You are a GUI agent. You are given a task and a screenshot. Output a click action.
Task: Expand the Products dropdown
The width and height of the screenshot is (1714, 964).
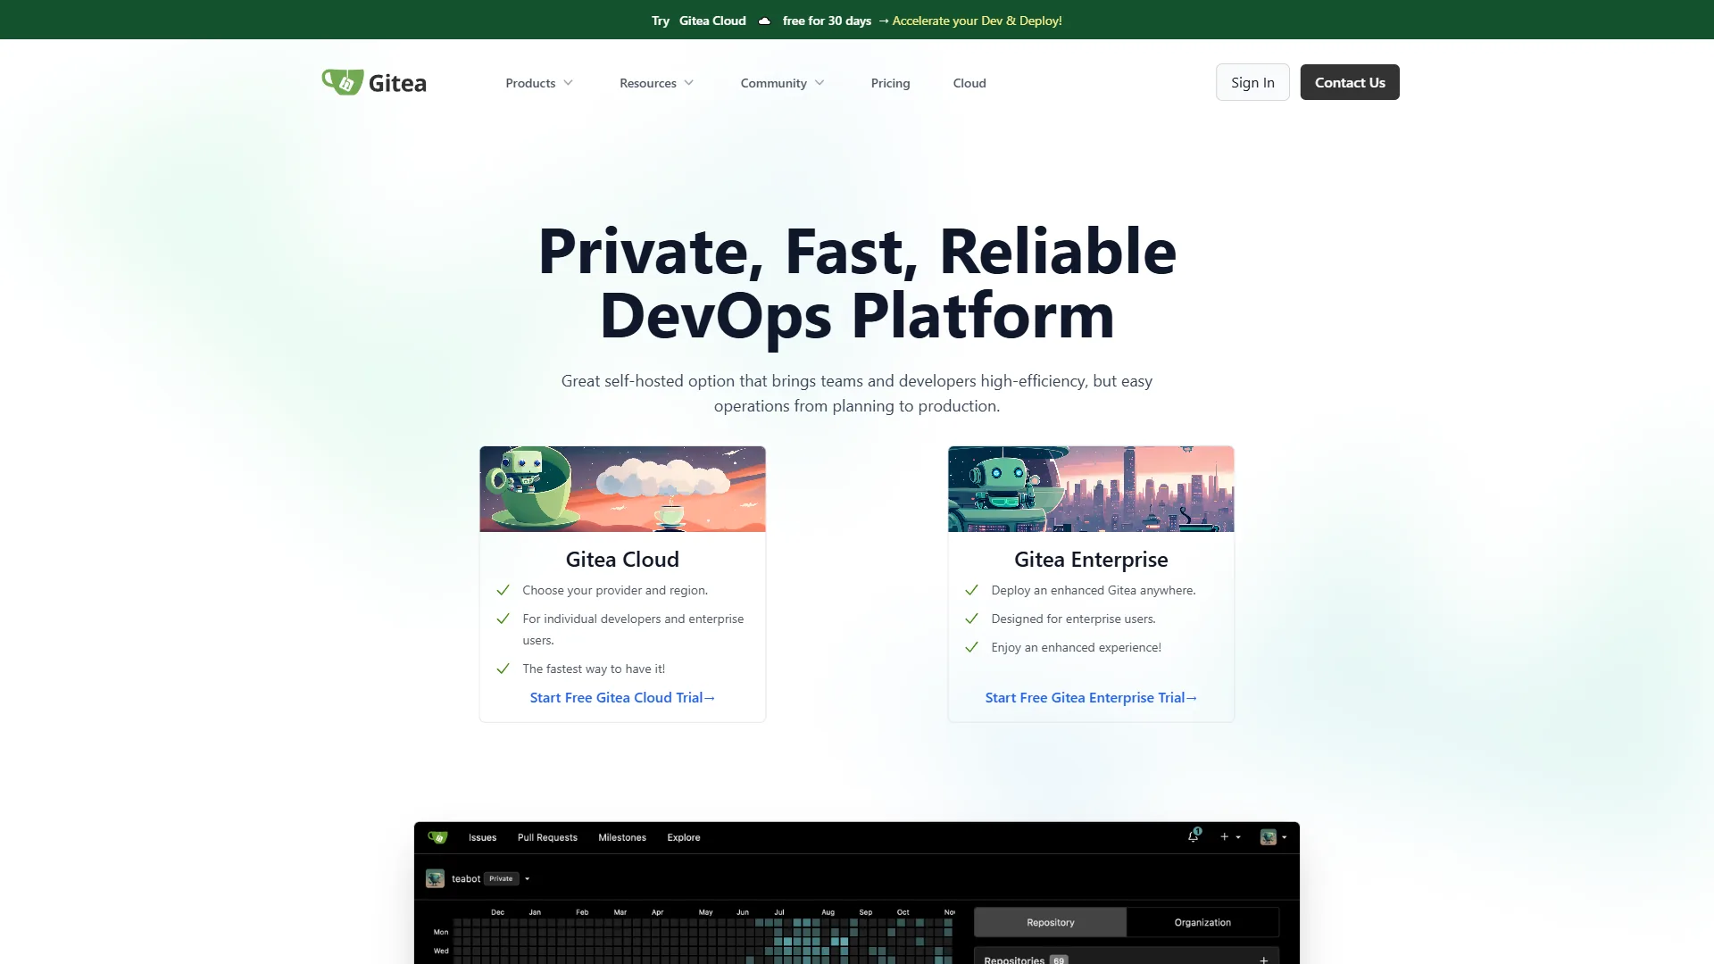539,83
